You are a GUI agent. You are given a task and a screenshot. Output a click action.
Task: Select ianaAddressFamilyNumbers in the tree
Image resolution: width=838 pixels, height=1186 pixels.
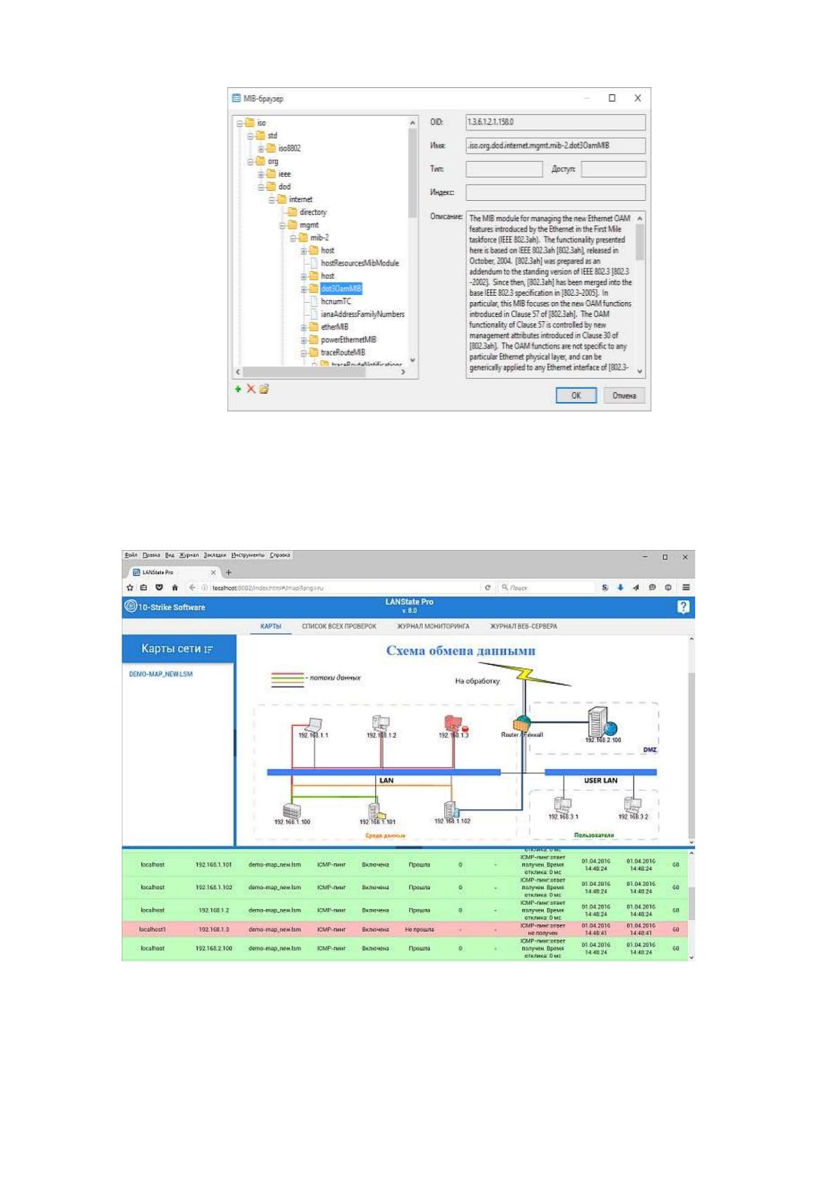coord(362,314)
